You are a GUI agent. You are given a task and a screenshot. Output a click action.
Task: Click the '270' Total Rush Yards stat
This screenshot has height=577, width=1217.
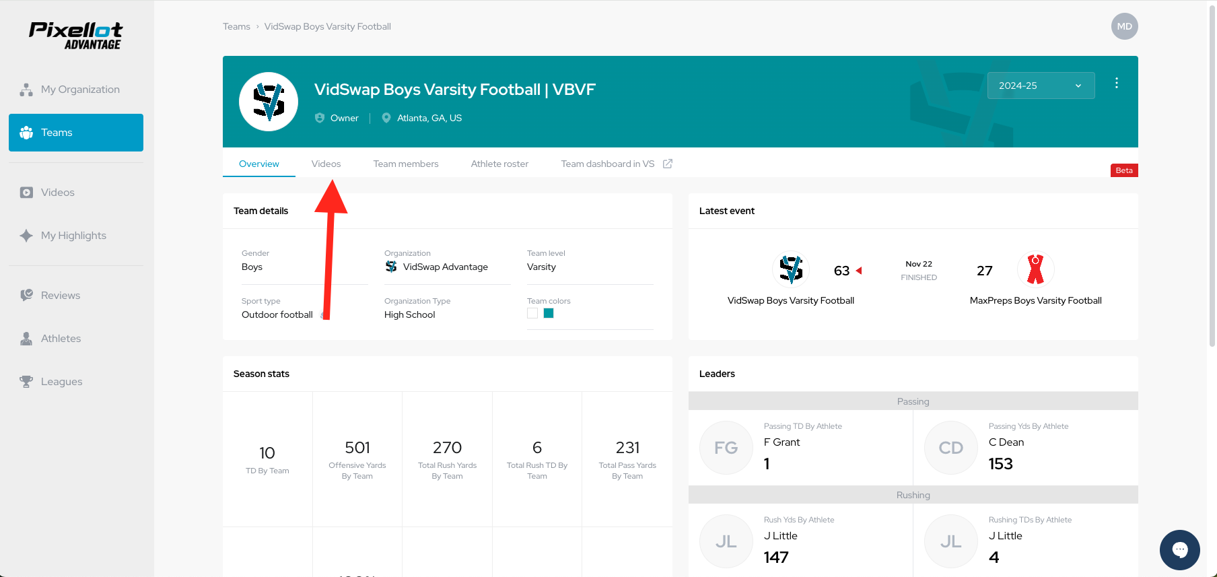coord(448,448)
